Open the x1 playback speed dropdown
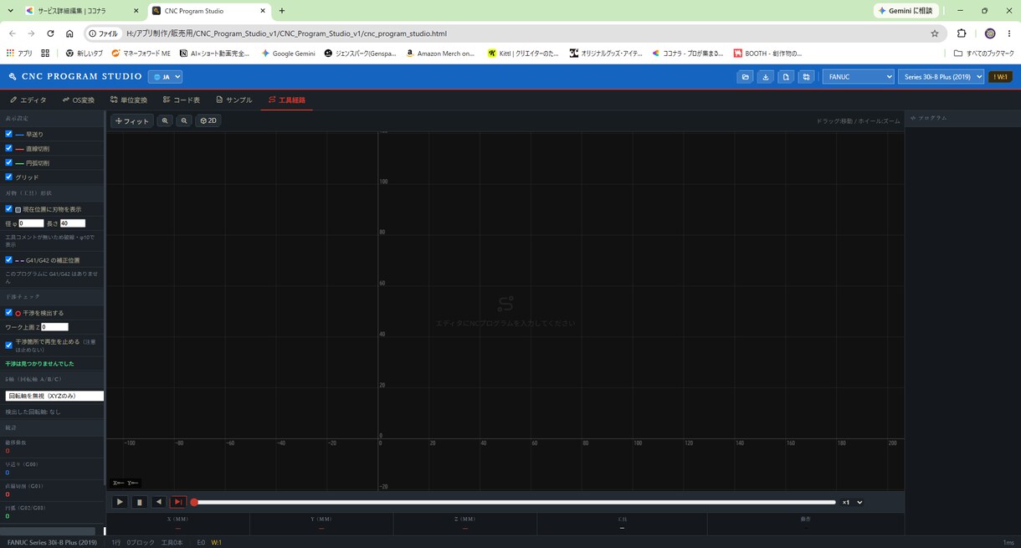This screenshot has height=548, width=1021. 852,502
